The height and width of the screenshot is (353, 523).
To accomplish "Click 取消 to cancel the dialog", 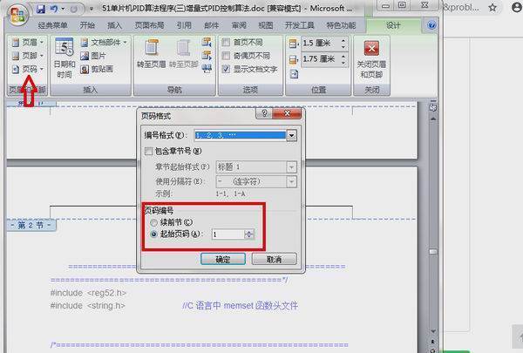I will [273, 259].
